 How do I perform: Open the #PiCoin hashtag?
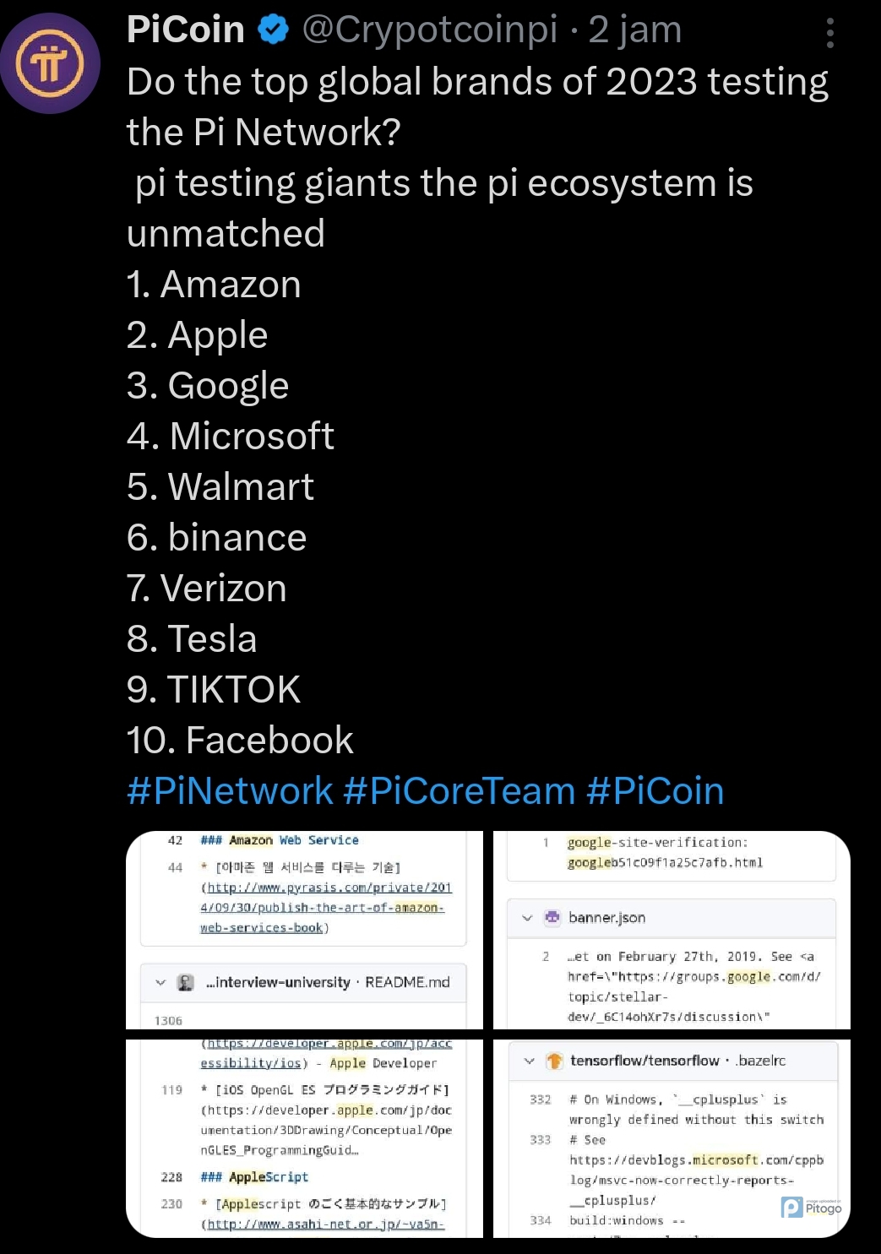point(655,791)
